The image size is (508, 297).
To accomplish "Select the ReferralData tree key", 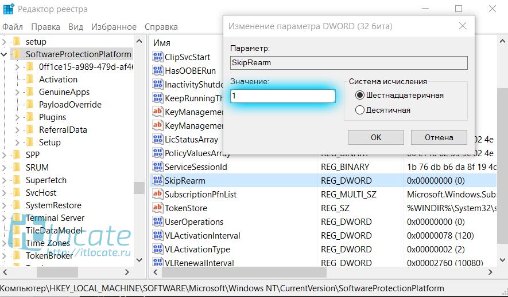I will [63, 130].
